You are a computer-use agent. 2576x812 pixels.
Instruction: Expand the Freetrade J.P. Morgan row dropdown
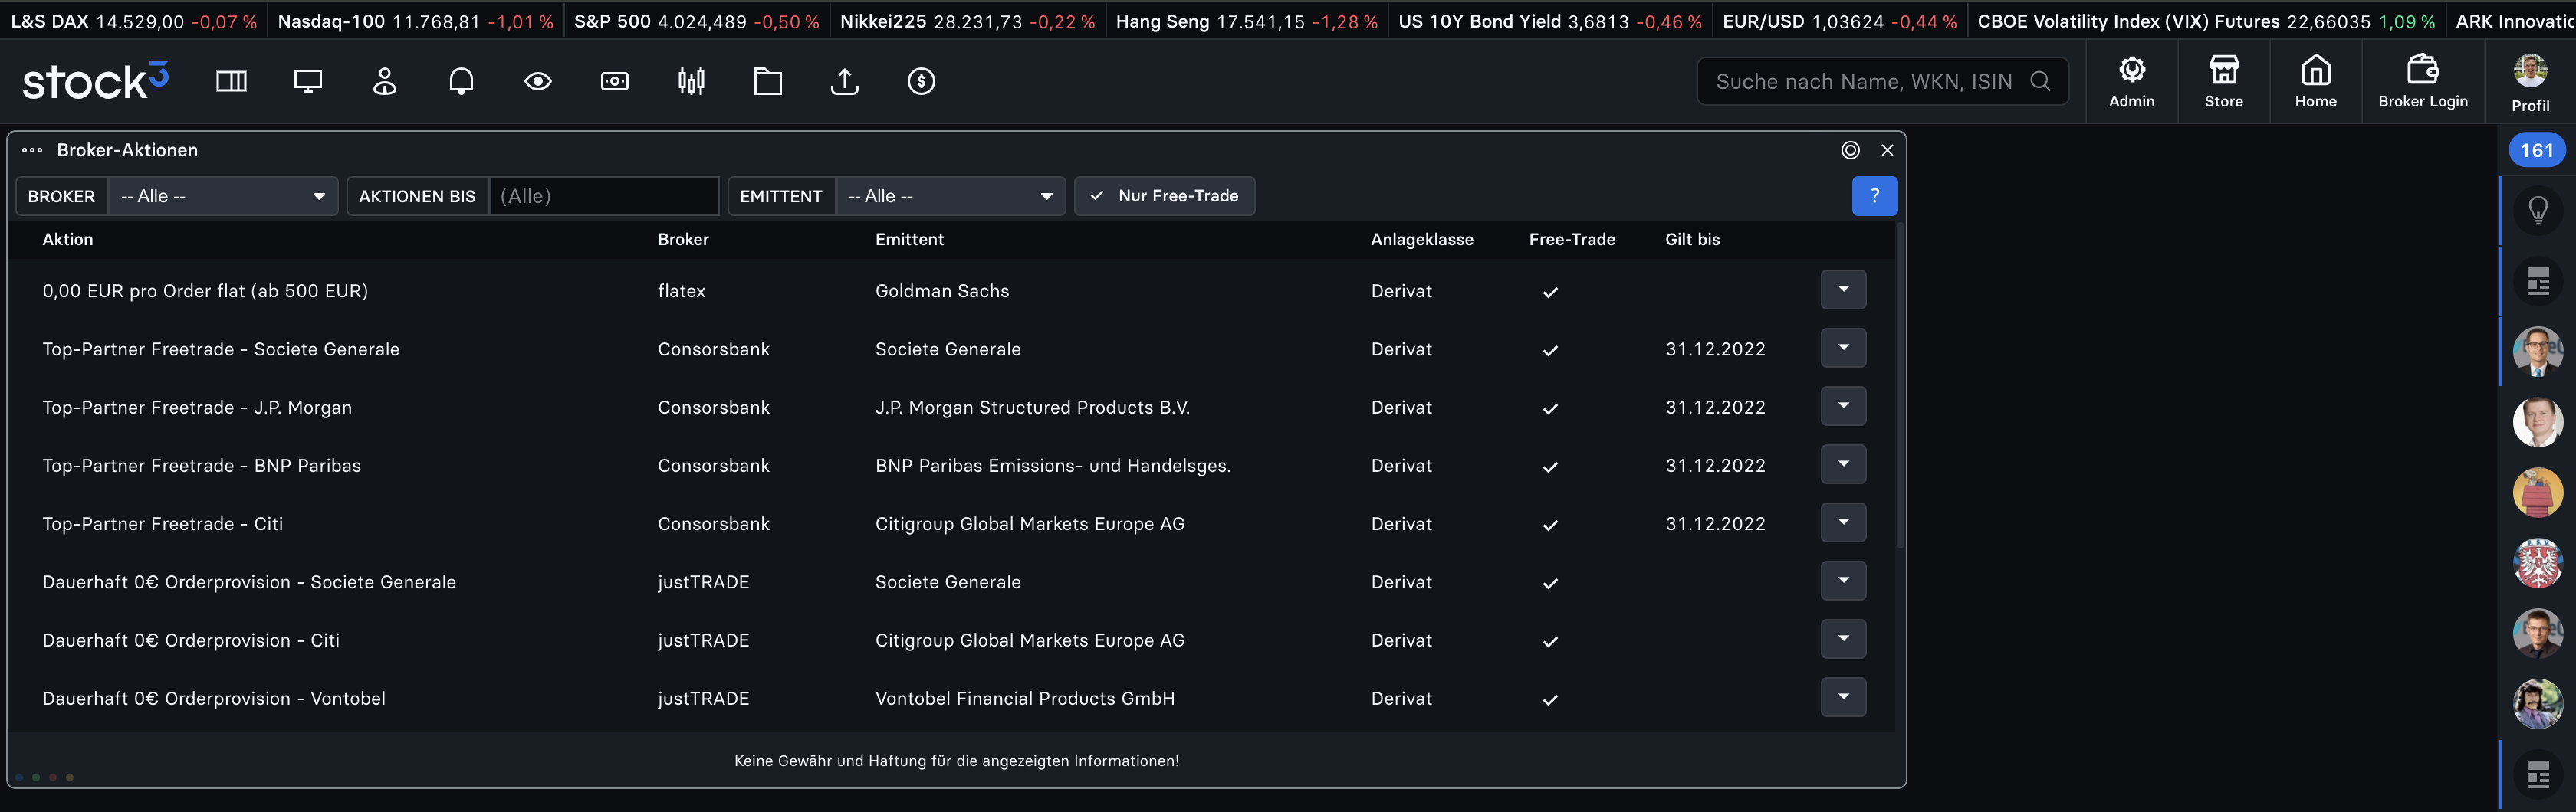pyautogui.click(x=1843, y=405)
